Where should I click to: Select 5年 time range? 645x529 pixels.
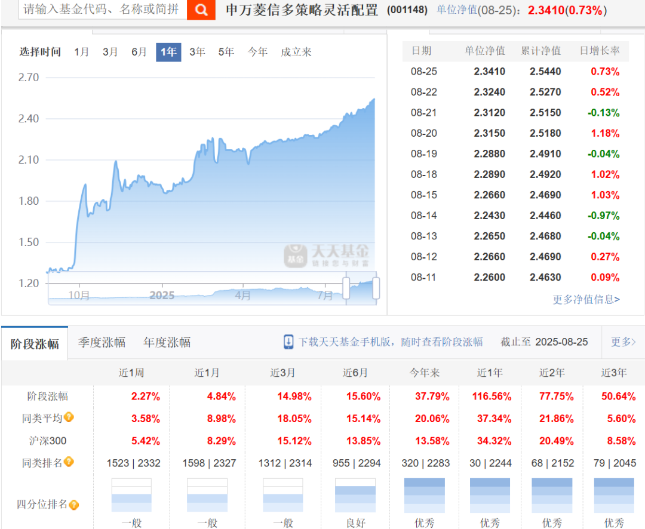(226, 52)
